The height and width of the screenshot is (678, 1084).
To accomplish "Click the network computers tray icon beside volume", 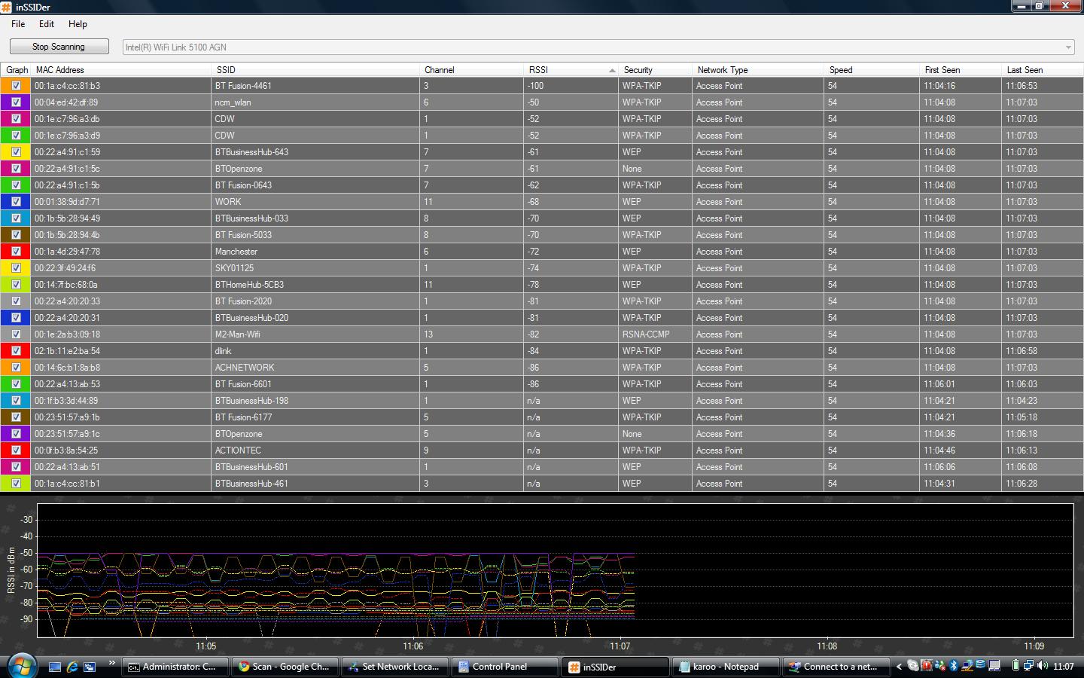I will click(1028, 665).
